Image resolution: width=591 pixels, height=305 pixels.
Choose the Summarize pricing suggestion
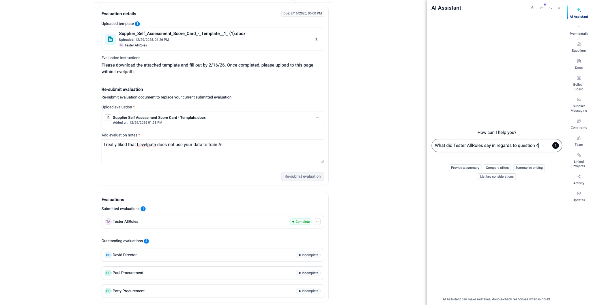point(529,168)
